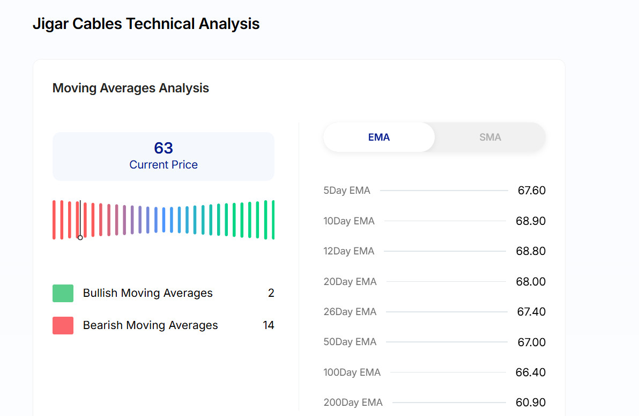Screen dimensions: 639x416
Task: Switch to the SMA tab
Action: click(490, 137)
